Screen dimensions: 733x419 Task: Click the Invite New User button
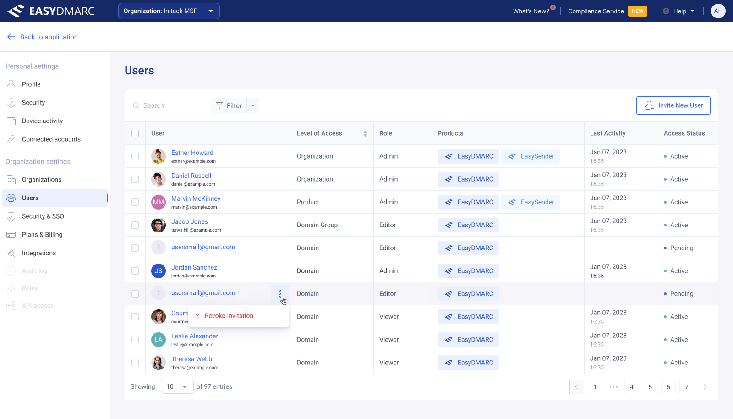point(673,105)
